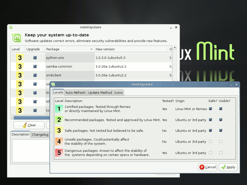Select the python-uno package name
The image size is (247, 185).
55,58
